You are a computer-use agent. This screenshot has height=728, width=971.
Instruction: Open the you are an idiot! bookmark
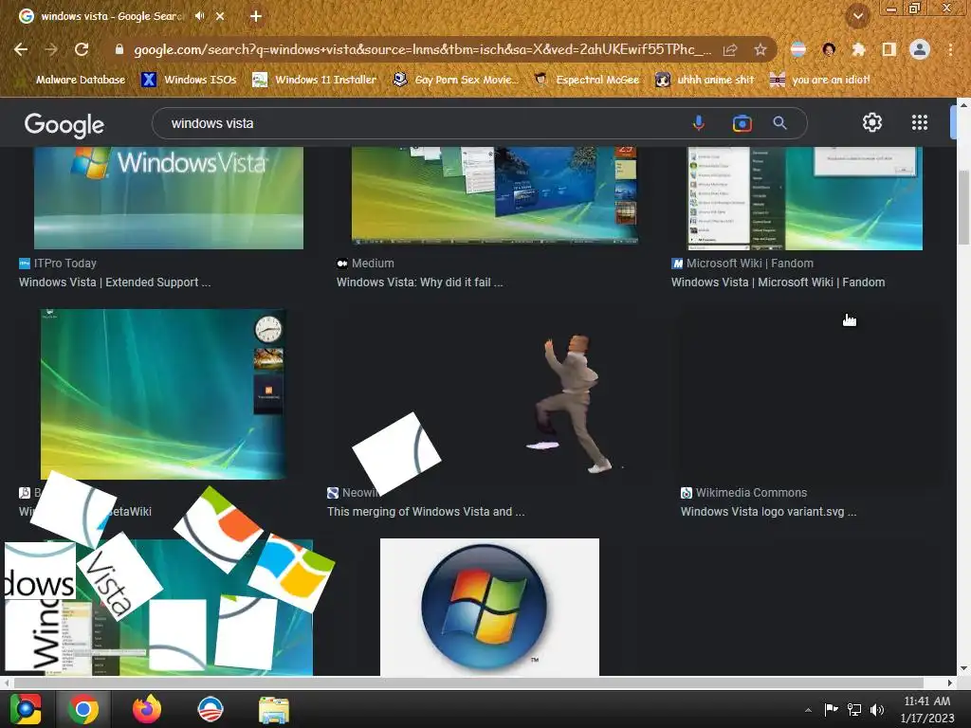tap(820, 80)
